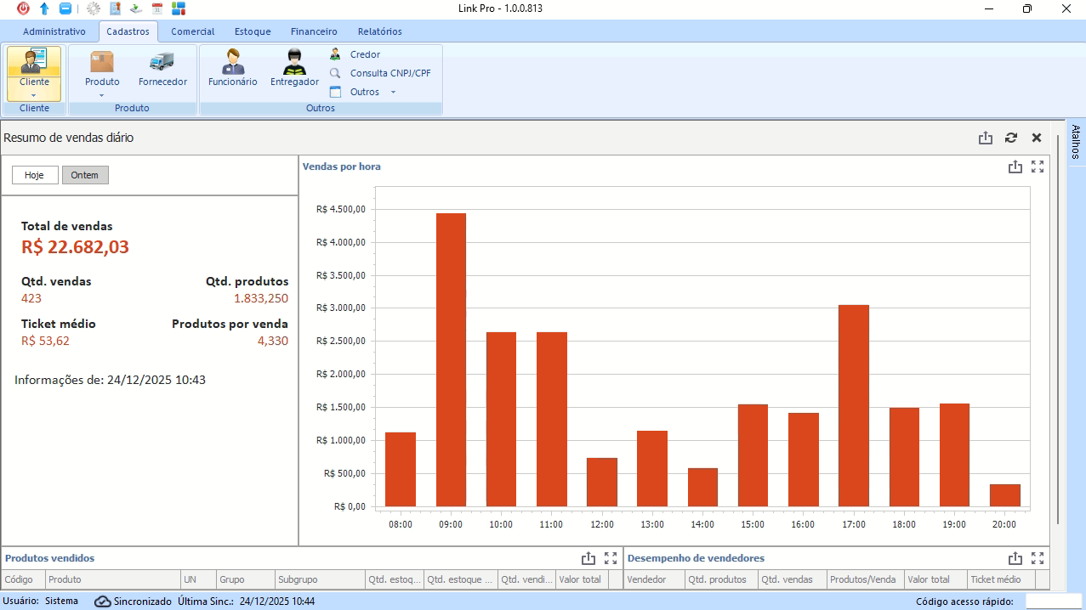Click the Qtd. produtos value 1.833,250

[x=261, y=298]
